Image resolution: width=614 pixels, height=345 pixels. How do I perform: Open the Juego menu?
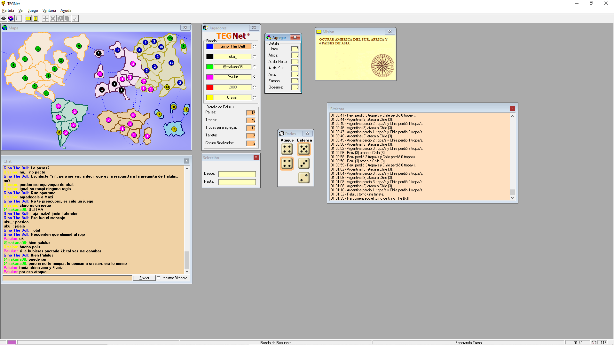tap(33, 11)
